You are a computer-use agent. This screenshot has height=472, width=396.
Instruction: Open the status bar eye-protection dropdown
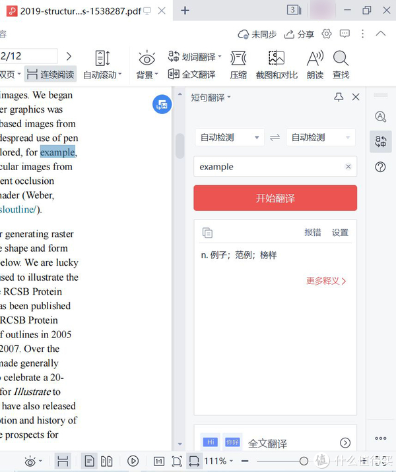pos(33,461)
